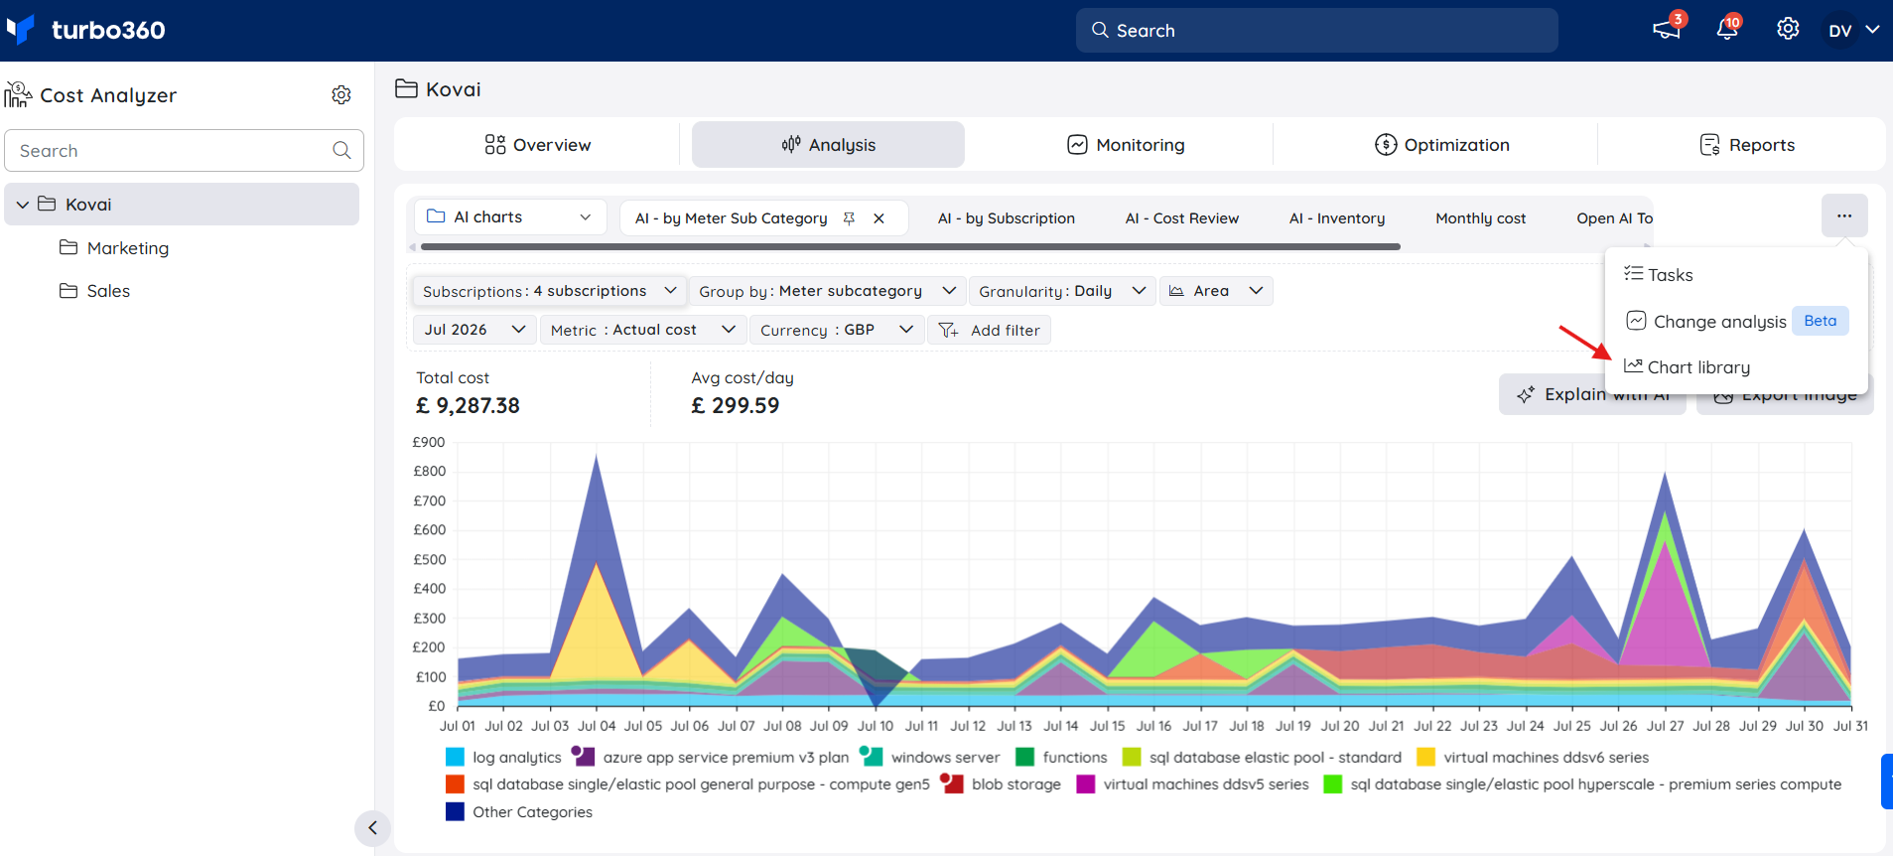Open the Monthly cost chart tab
This screenshot has height=856, width=1893.
pyautogui.click(x=1481, y=218)
